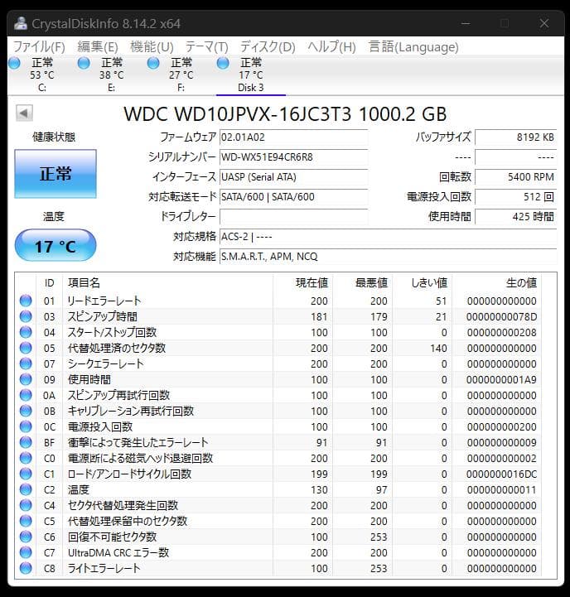Click the status orb for row C7 UltraDMA CRC
Screen dimensions: 570x597
click(26, 552)
